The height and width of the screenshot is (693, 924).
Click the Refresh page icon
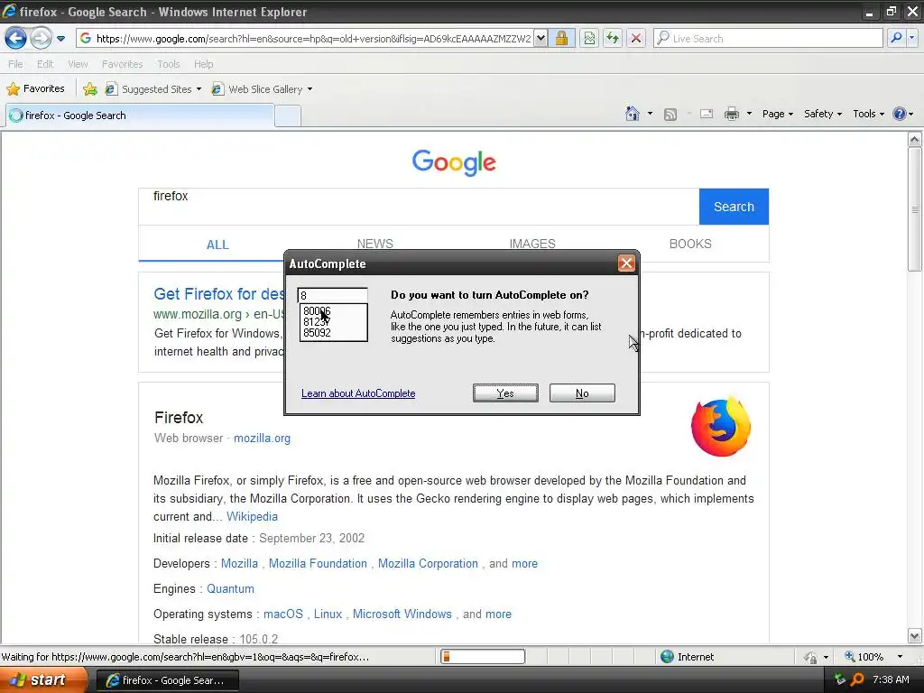[x=613, y=38]
